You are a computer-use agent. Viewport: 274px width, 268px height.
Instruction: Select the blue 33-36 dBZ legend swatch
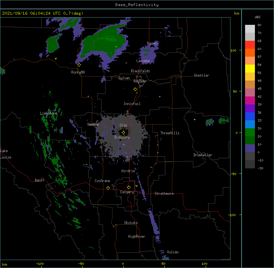pyautogui.click(x=250, y=116)
